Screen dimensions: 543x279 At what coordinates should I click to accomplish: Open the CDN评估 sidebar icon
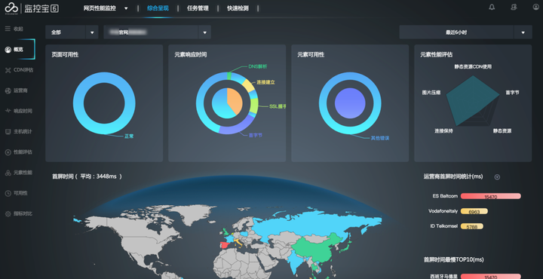coord(8,70)
